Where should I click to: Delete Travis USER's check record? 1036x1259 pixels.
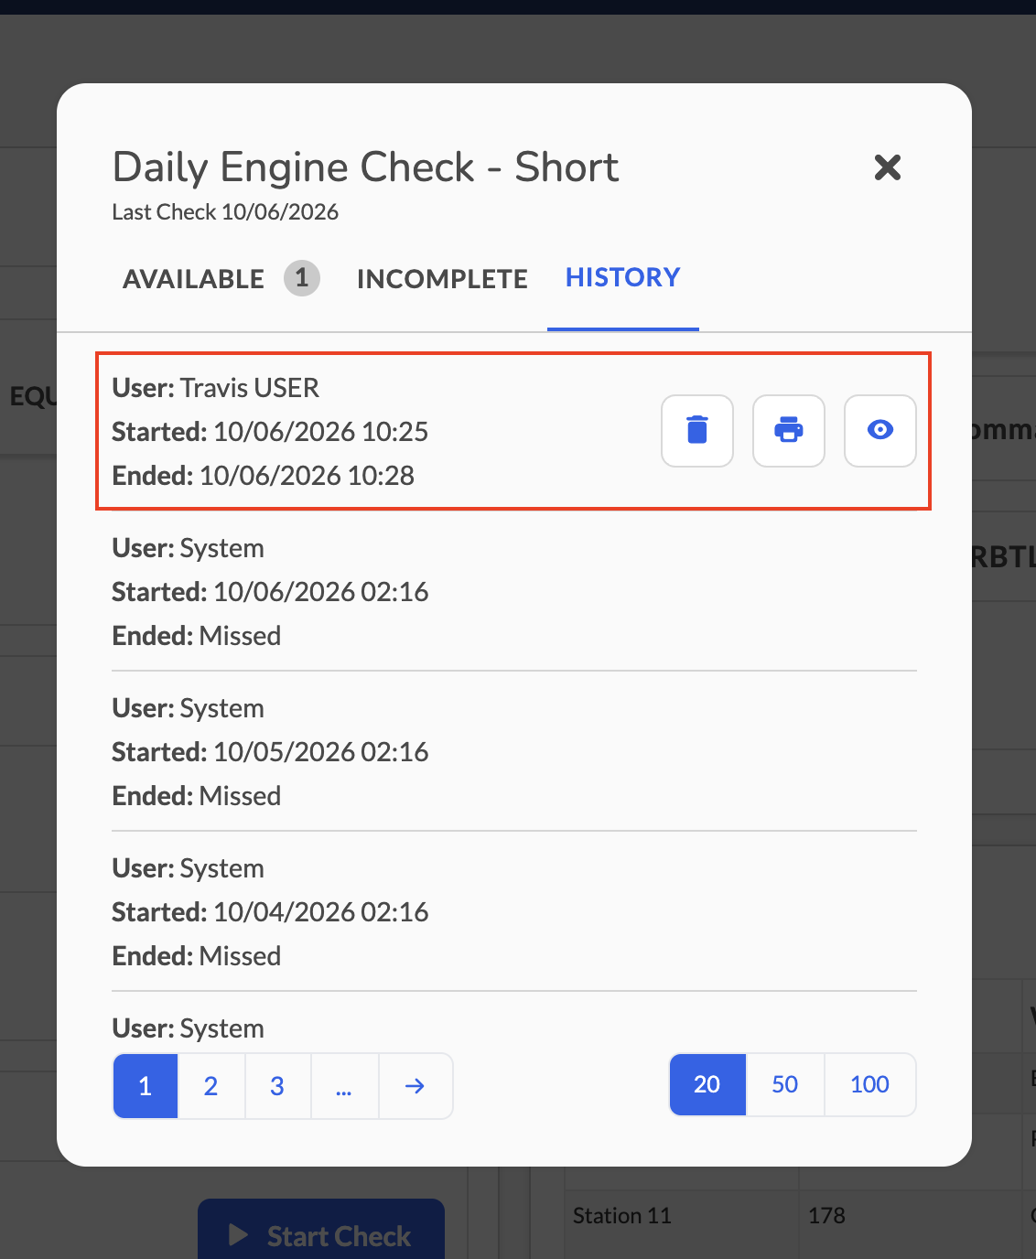tap(697, 431)
